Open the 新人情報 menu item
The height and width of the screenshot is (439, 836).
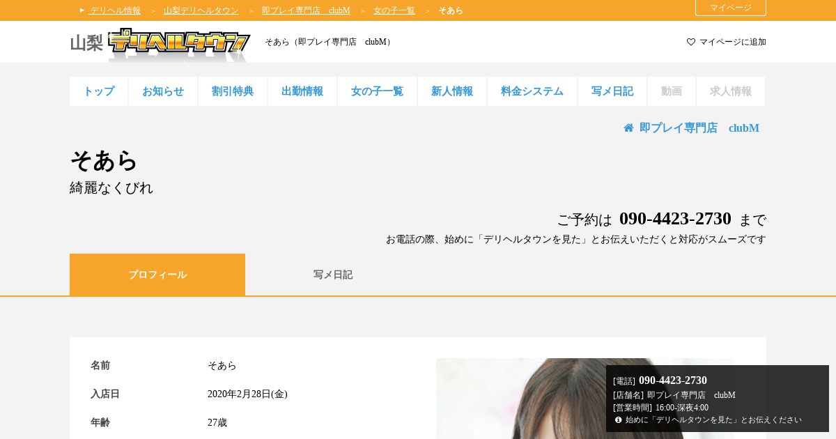tap(452, 91)
